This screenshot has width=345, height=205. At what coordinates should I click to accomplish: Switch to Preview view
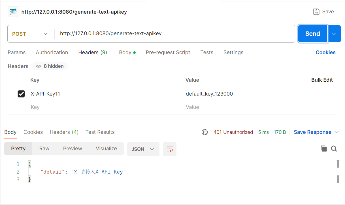[x=73, y=149]
